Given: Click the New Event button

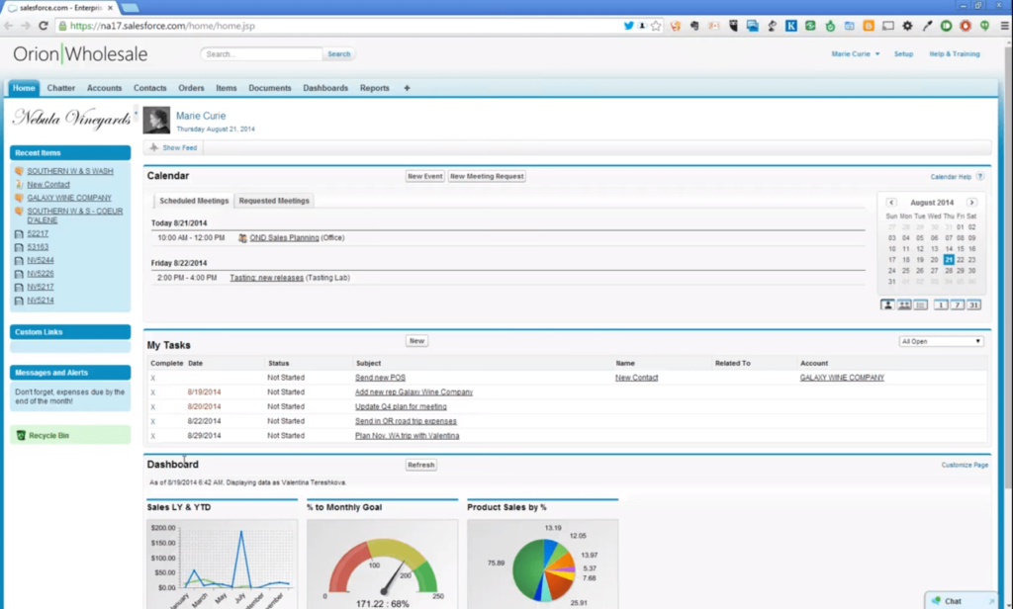Looking at the screenshot, I should pos(424,177).
